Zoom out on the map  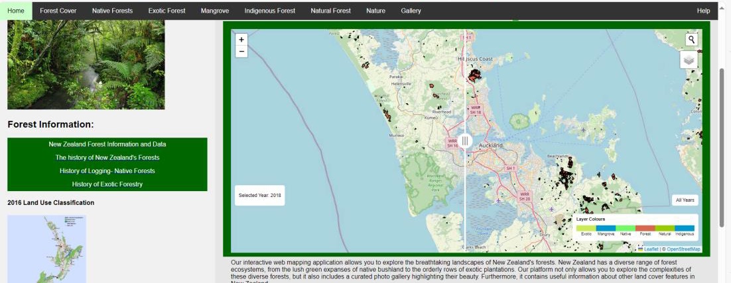241,52
